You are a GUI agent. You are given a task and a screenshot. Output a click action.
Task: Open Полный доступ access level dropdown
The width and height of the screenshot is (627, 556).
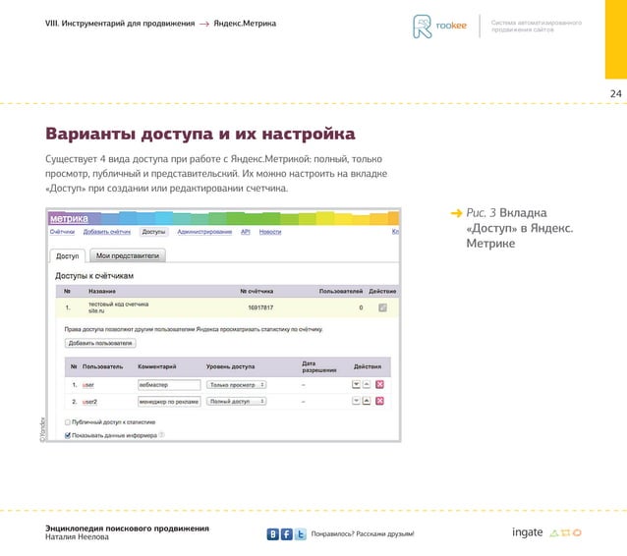236,401
